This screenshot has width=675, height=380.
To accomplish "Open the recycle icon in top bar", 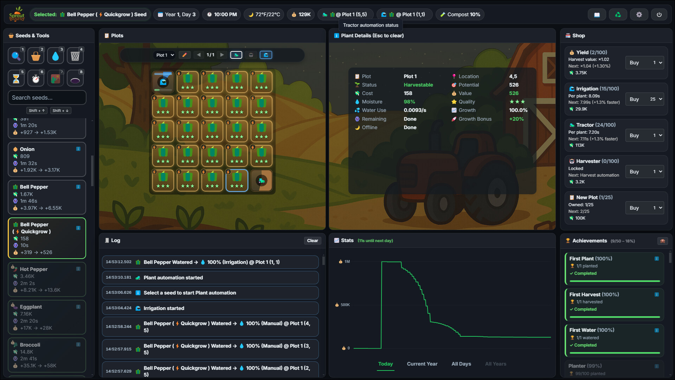I will [x=618, y=14].
